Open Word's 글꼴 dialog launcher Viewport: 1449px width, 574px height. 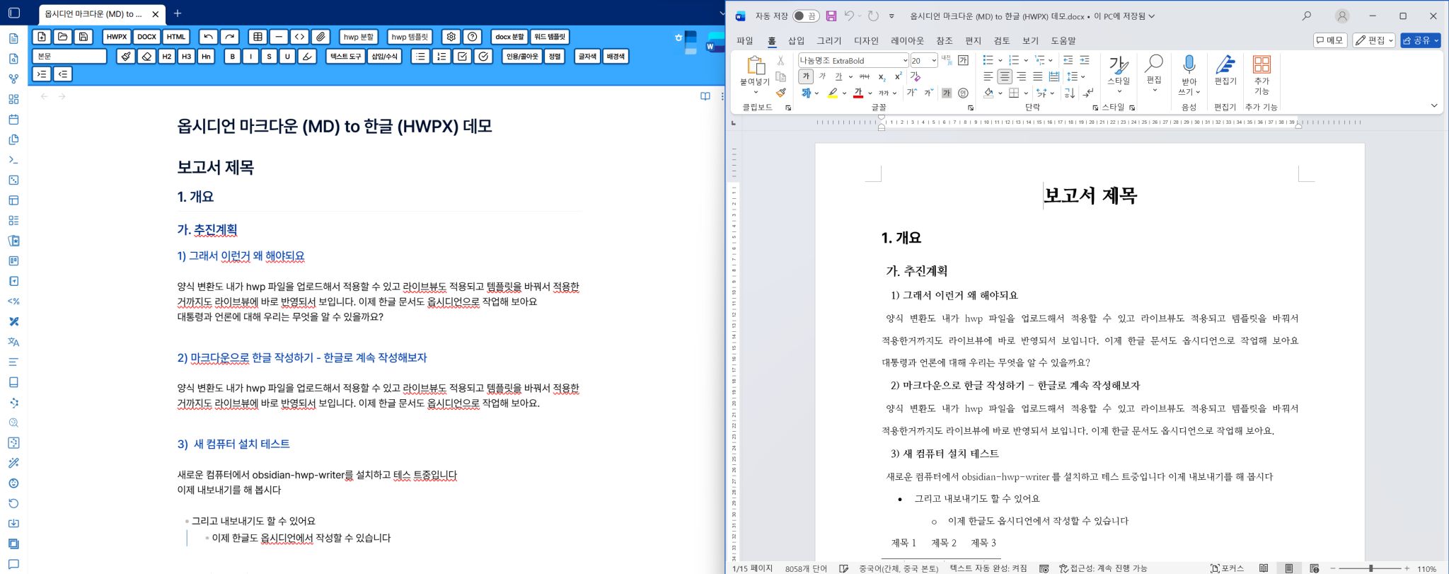tap(970, 108)
